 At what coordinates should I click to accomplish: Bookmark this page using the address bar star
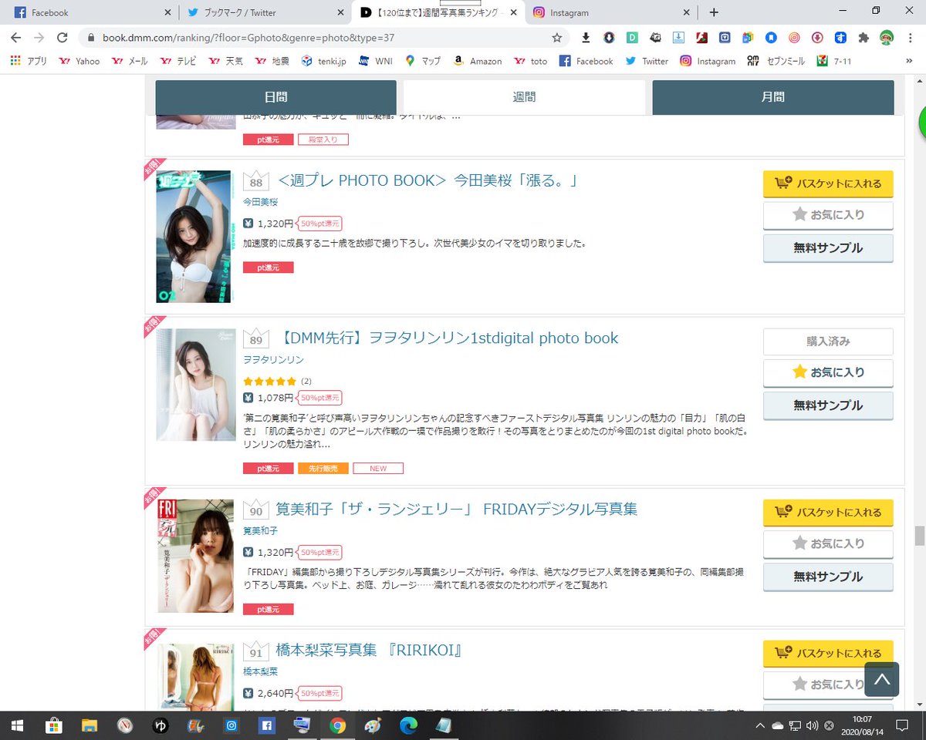[556, 37]
